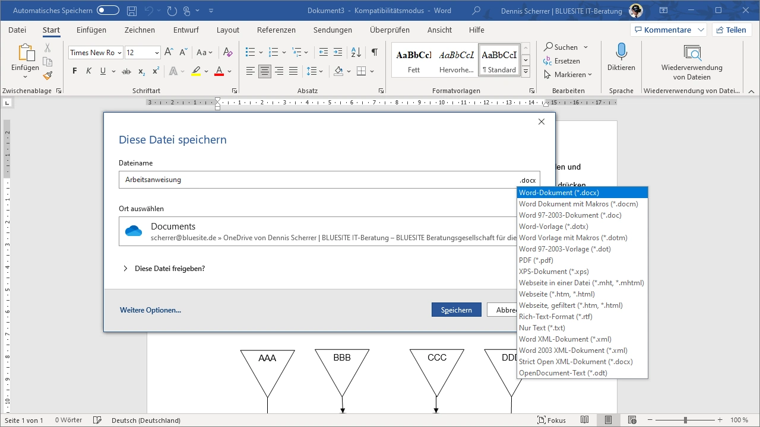
Task: Toggle the Automatisches Speichern switch
Action: tap(108, 11)
